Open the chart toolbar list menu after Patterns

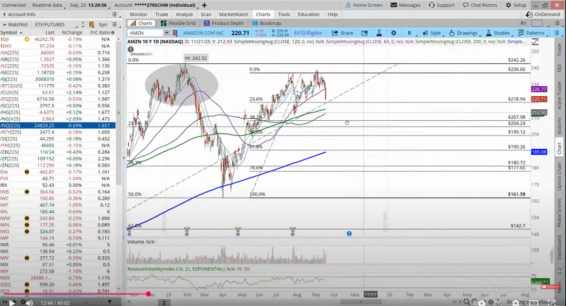click(557, 33)
